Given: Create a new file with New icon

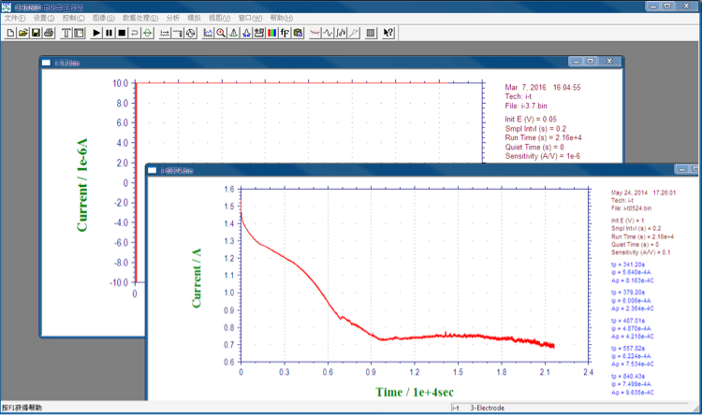Looking at the screenshot, I should [10, 33].
